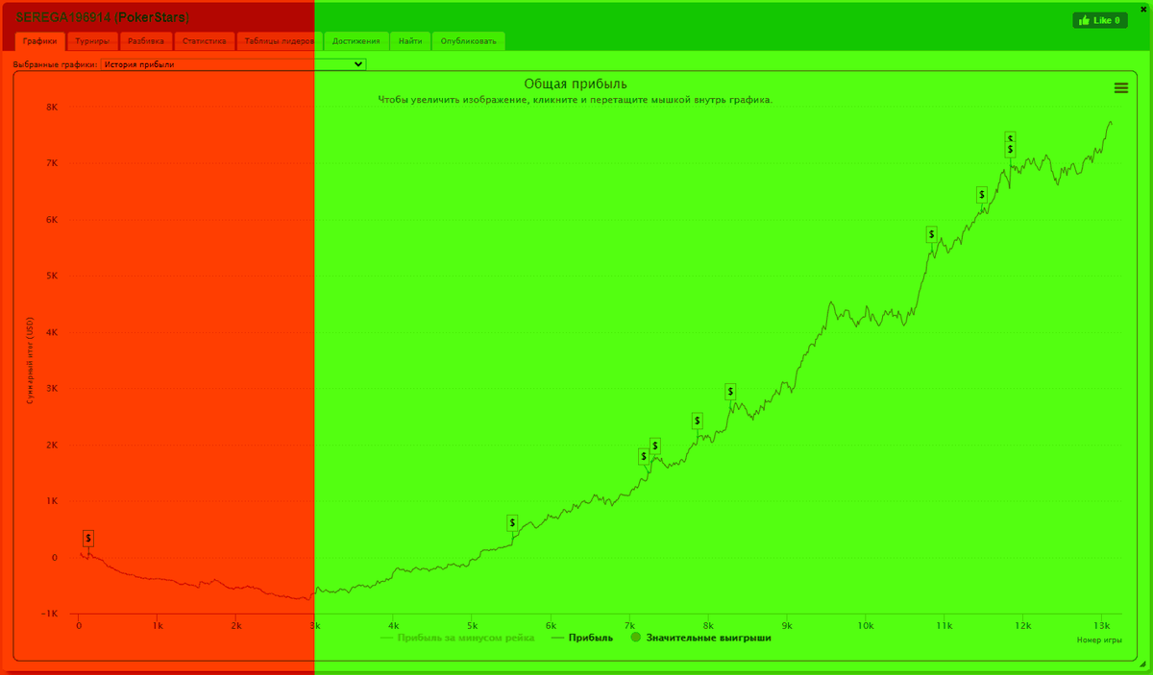Click the 'Суммарный итог (USD)' axis title
The height and width of the screenshot is (675, 1153).
(x=30, y=360)
